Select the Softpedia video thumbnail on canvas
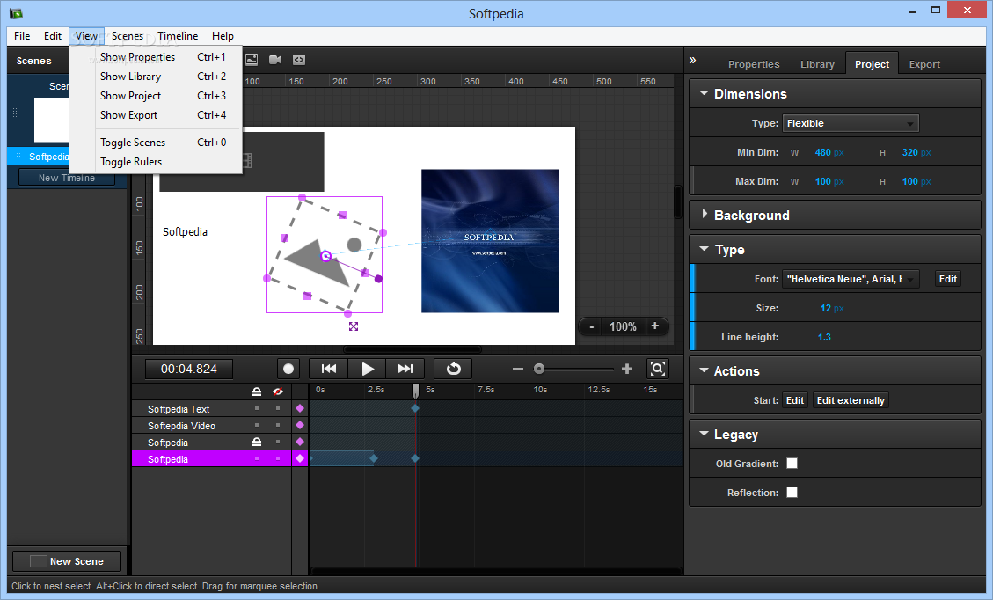The width and height of the screenshot is (993, 600). [x=490, y=241]
